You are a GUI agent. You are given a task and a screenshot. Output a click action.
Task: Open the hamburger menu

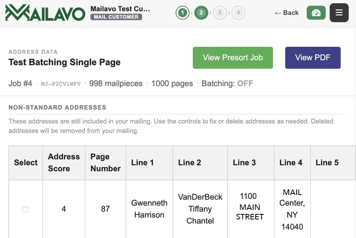tap(339, 13)
